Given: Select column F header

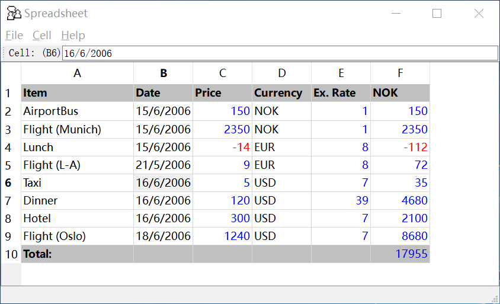Looking at the screenshot, I should coord(400,73).
